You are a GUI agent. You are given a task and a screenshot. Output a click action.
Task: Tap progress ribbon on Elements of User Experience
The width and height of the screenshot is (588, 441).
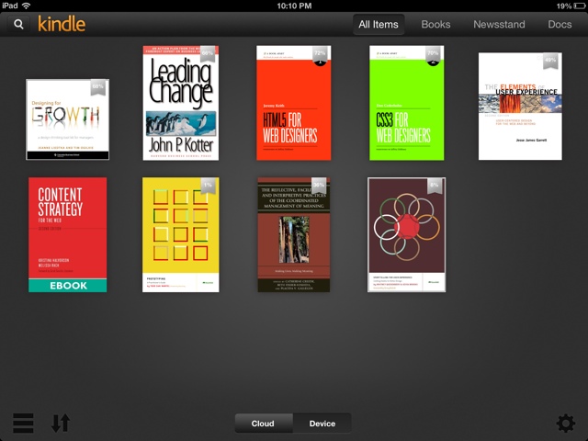point(550,61)
